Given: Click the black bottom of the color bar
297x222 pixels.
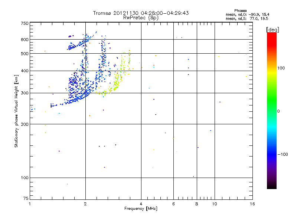Looking at the screenshot, I should tap(272, 186).
